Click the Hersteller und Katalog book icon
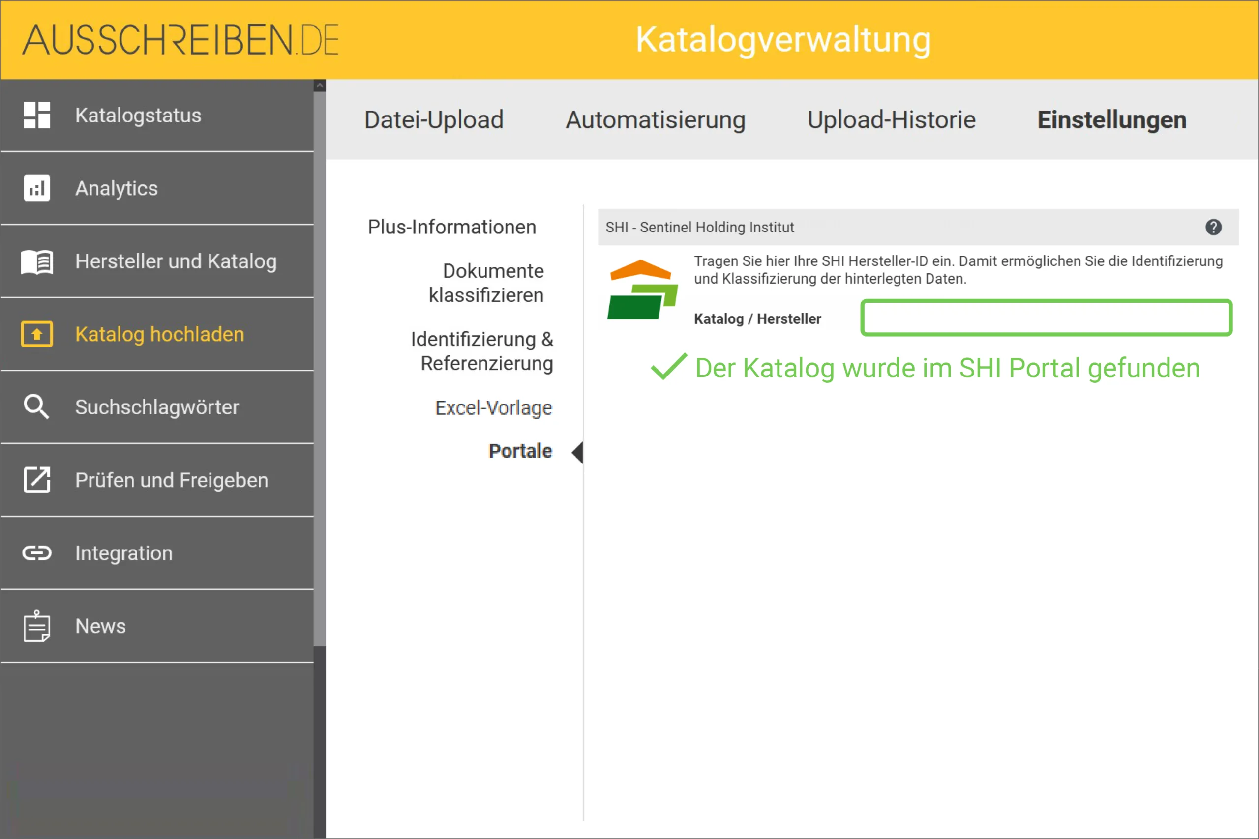The width and height of the screenshot is (1259, 839). (36, 261)
